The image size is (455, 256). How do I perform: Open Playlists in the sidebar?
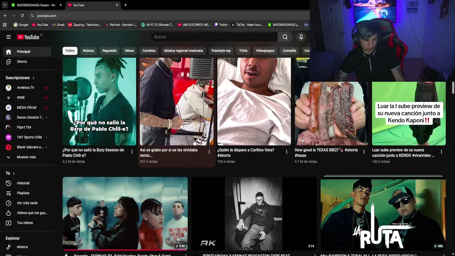[27, 193]
